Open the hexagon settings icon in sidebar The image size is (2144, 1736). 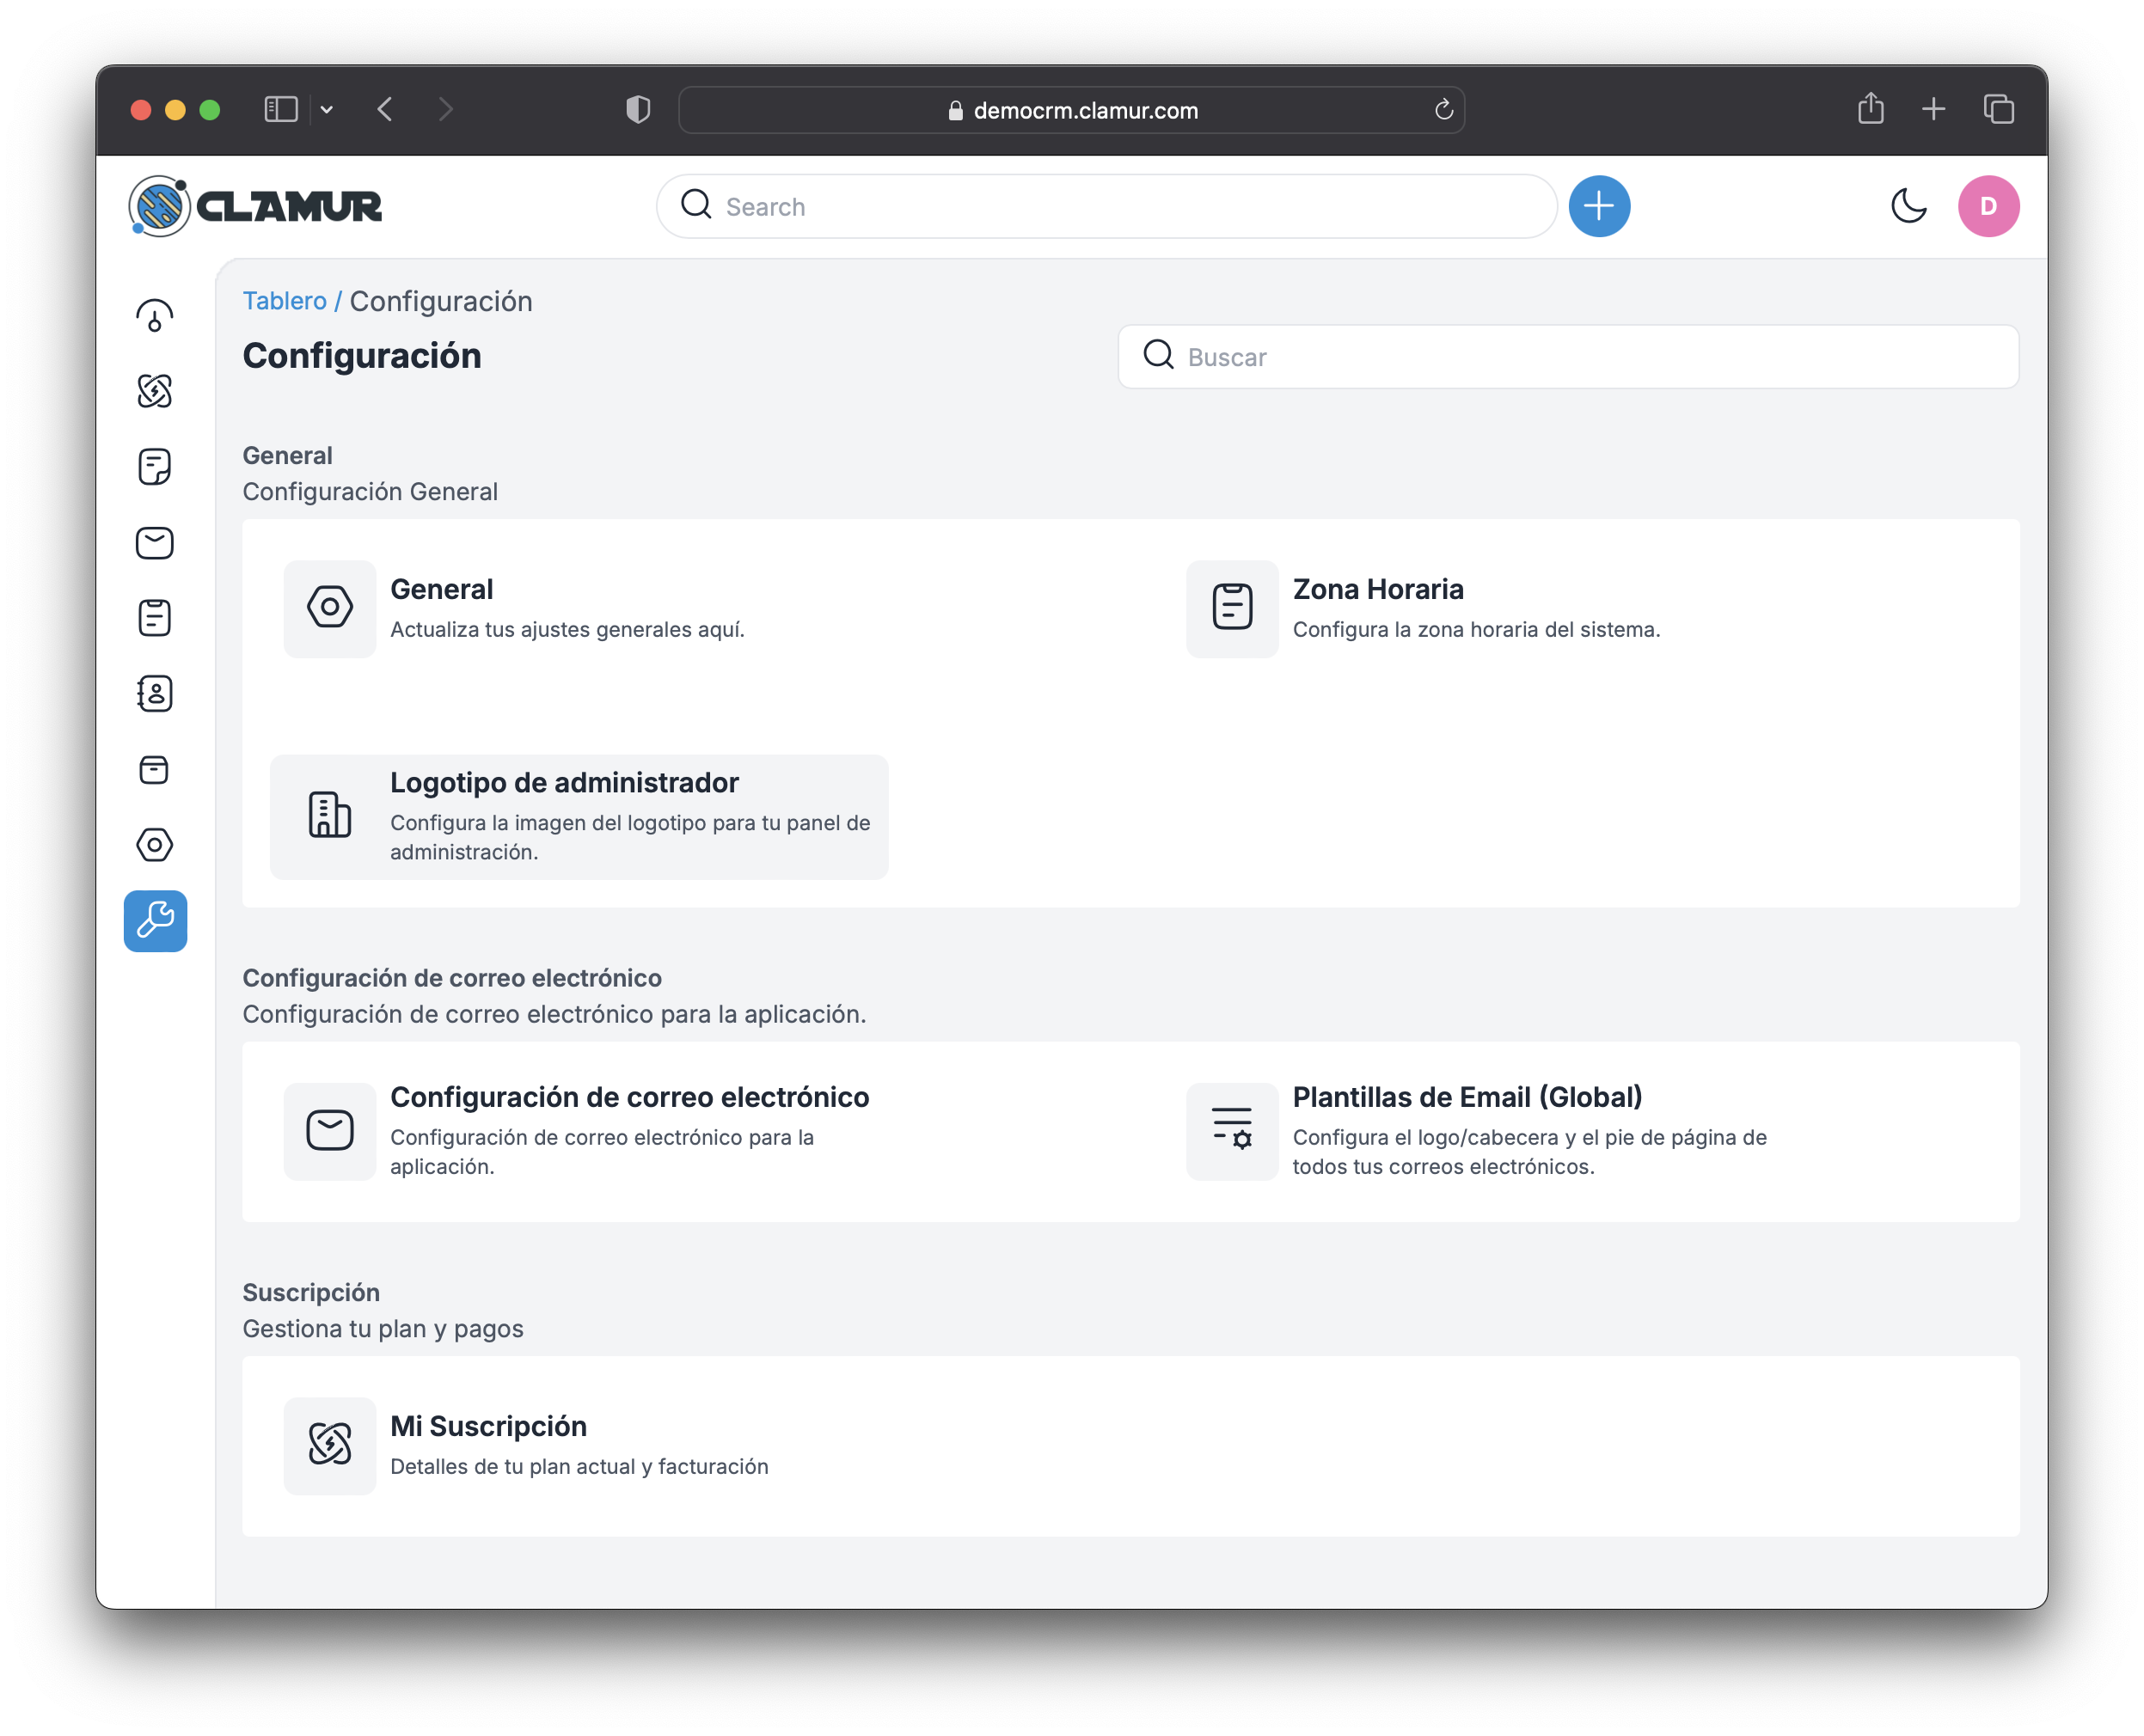click(x=155, y=845)
